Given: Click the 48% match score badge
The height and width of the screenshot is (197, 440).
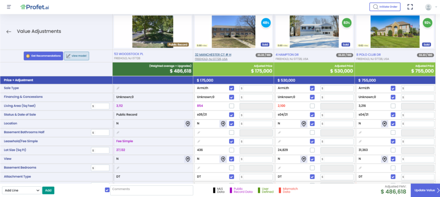Looking at the screenshot, I should pos(266,23).
